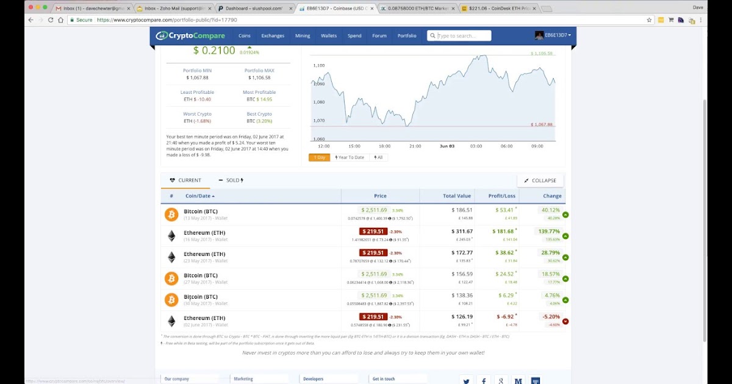
Task: Open the Exchanges menu
Action: tap(273, 35)
